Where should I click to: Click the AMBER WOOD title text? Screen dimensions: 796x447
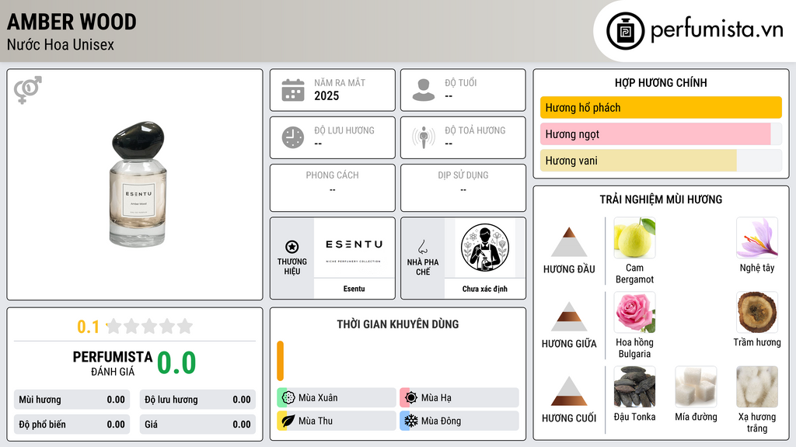point(72,22)
